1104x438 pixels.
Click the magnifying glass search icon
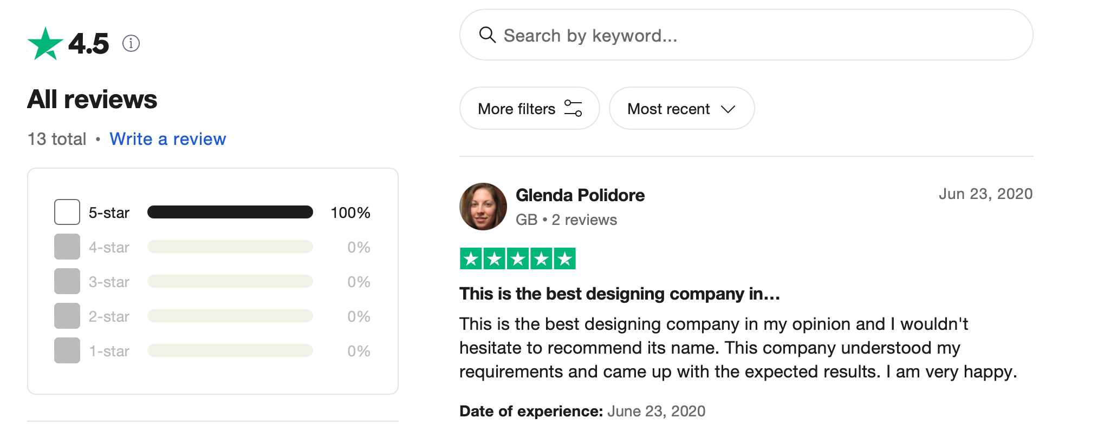click(488, 35)
